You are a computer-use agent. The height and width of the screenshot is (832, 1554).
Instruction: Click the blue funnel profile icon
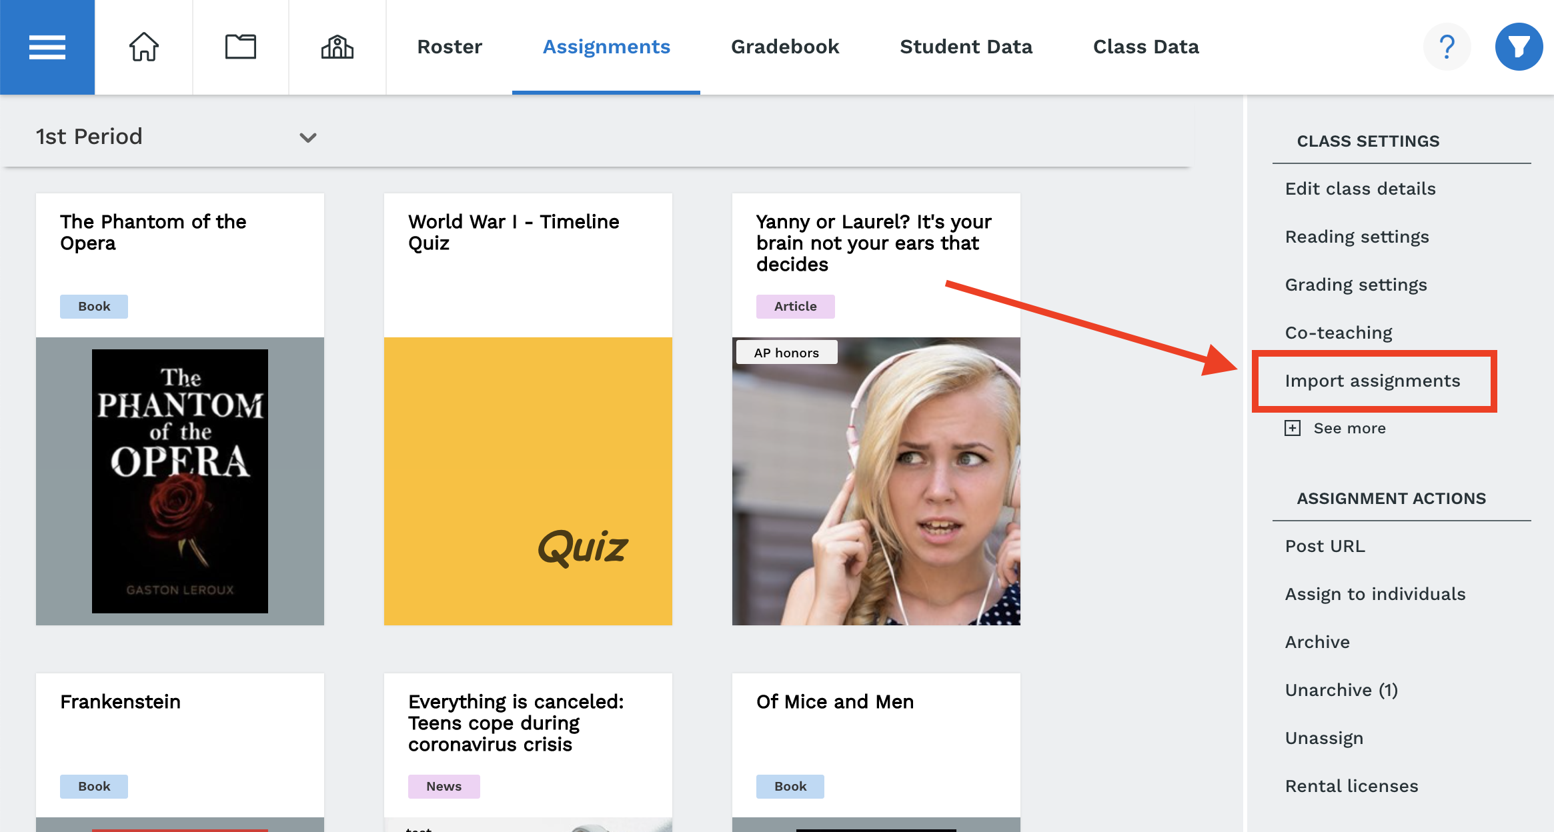[x=1519, y=47]
